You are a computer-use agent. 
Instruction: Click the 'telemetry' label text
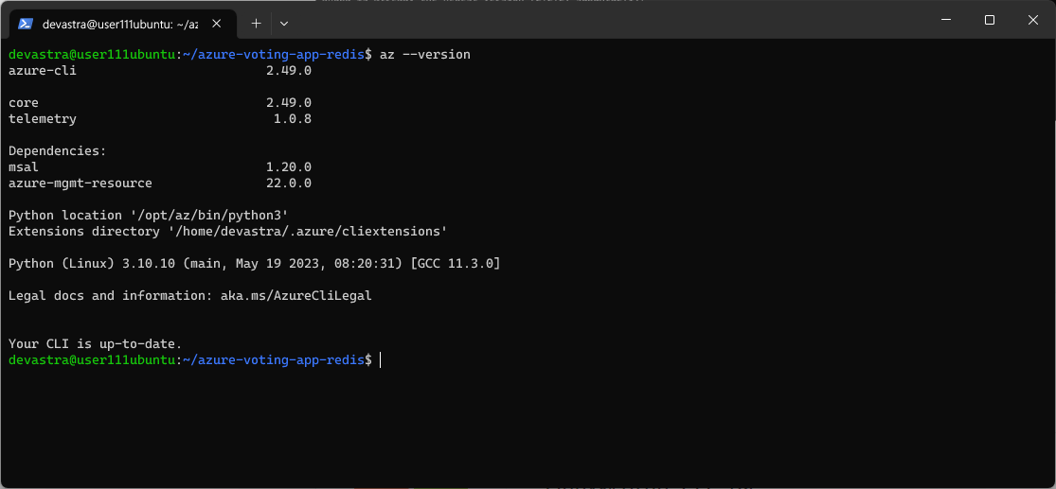[43, 119]
